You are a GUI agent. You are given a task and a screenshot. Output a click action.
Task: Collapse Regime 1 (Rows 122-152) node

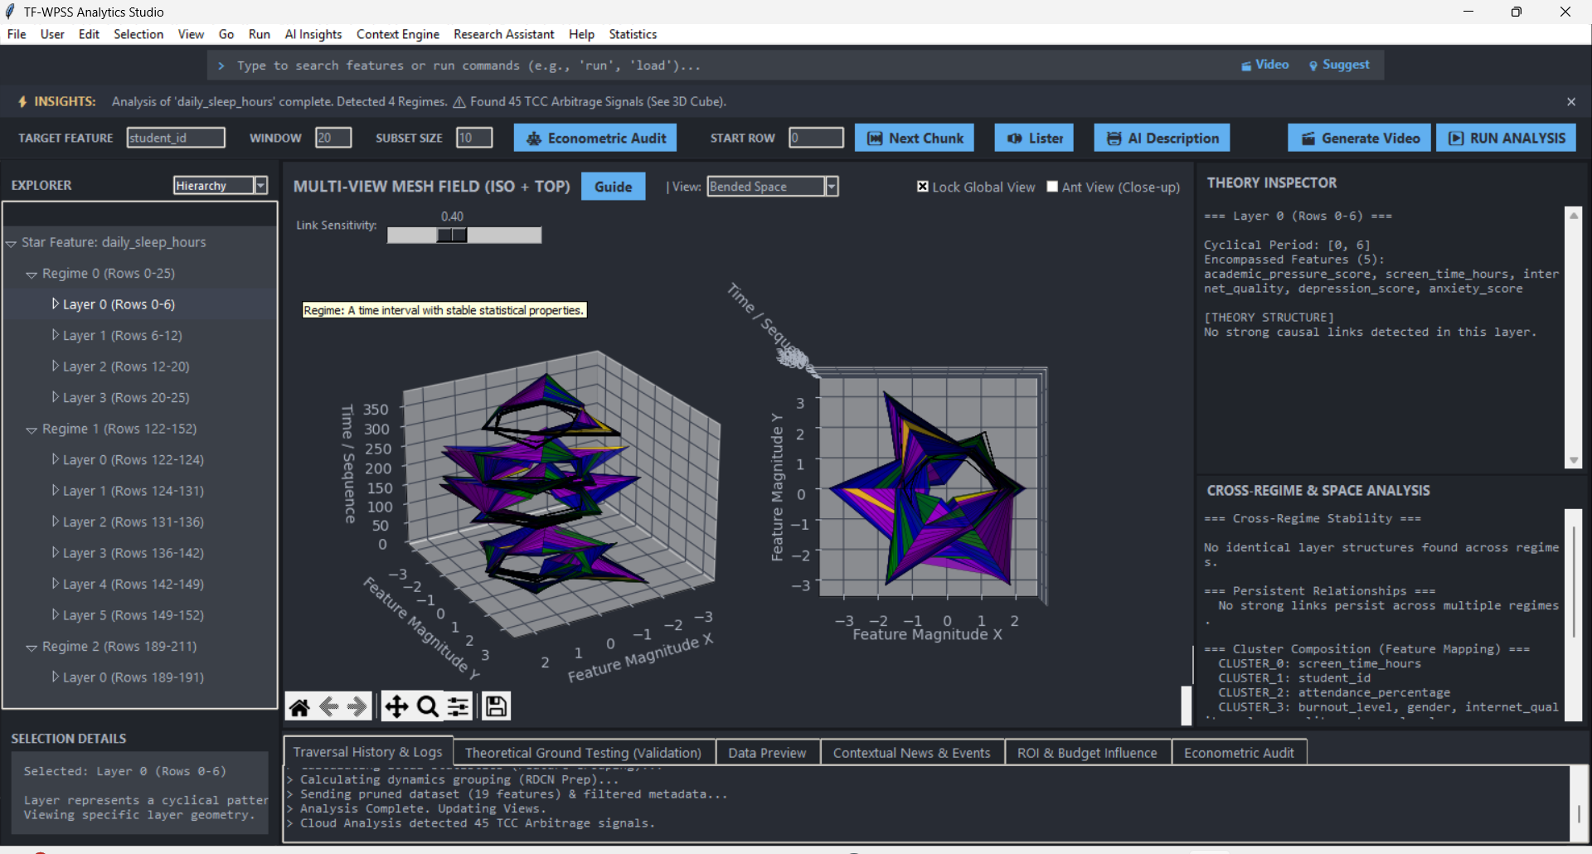(32, 429)
